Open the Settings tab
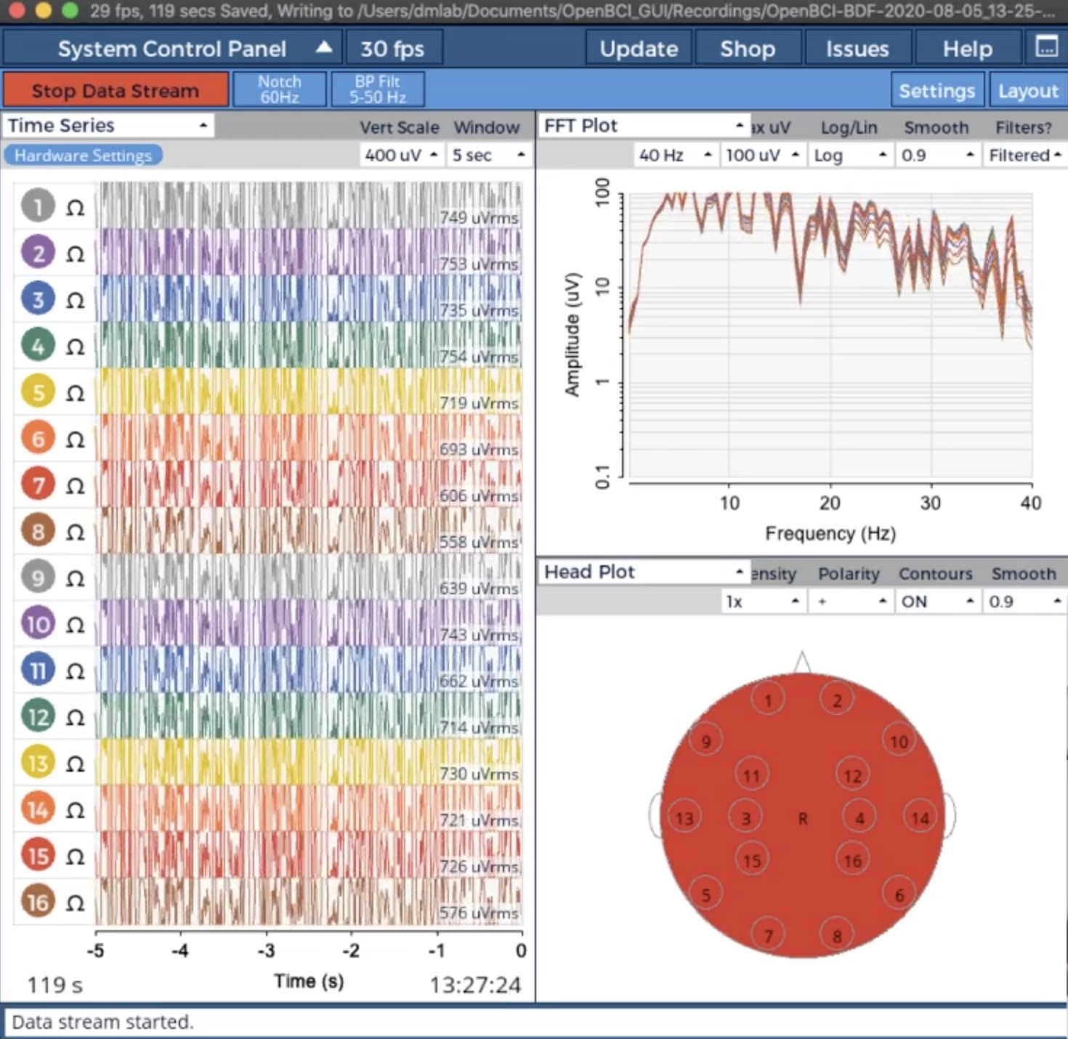 pos(937,90)
